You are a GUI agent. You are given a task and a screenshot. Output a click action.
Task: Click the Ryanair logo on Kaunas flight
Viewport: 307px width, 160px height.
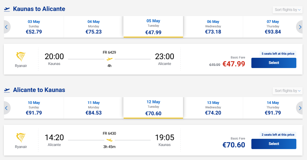(x=21, y=56)
